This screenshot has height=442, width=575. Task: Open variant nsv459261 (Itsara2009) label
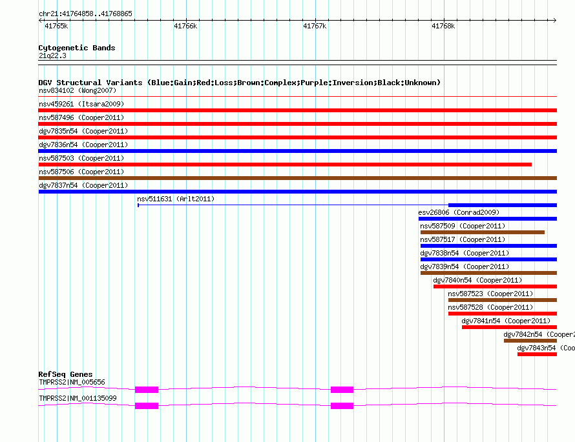[x=81, y=104]
